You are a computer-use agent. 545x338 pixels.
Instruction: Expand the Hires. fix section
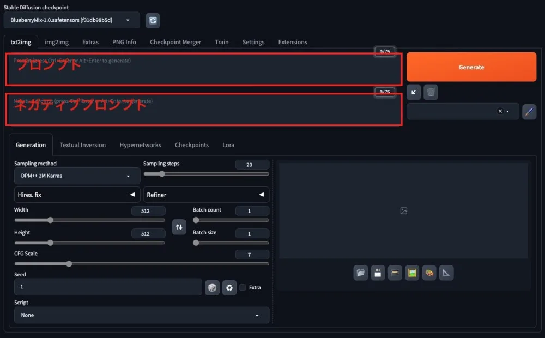[x=77, y=195]
